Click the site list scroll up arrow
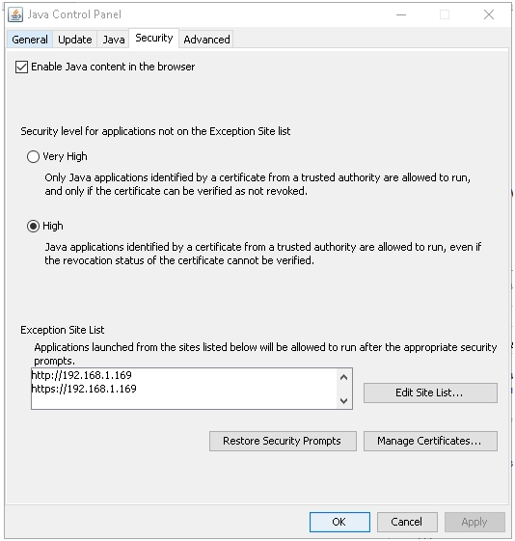 pos(343,377)
